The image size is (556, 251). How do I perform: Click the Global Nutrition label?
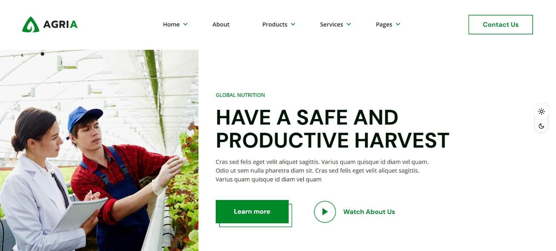point(240,95)
